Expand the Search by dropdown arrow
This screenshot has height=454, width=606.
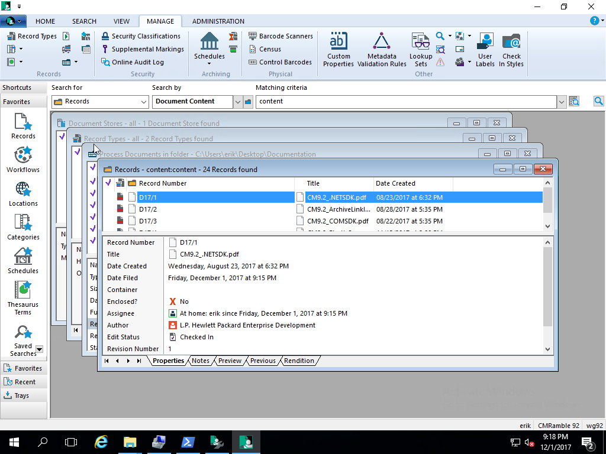point(238,102)
